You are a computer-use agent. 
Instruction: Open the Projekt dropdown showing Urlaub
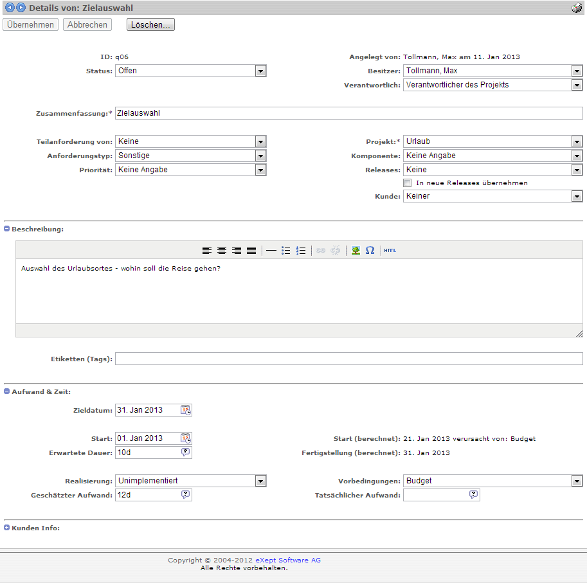tap(577, 141)
